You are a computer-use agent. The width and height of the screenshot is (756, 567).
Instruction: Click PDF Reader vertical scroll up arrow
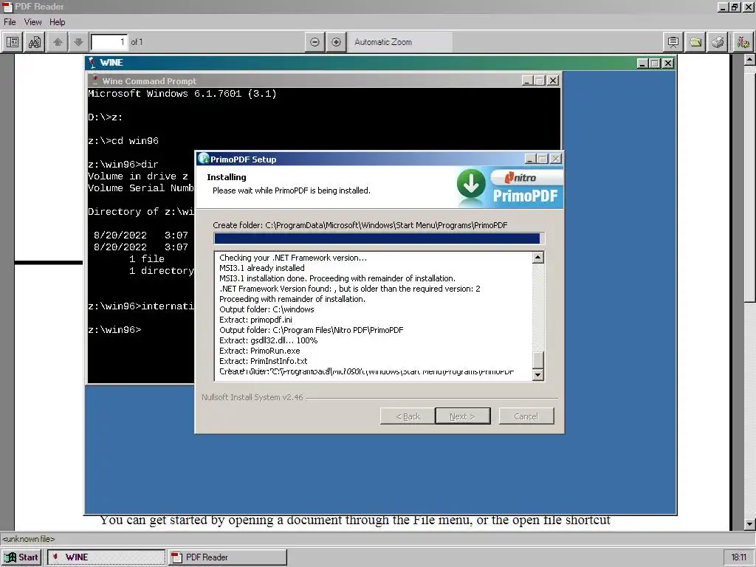point(749,59)
